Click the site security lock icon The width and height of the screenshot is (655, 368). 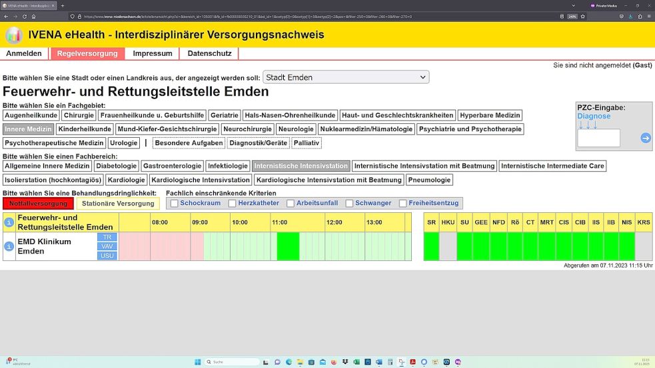(79, 17)
